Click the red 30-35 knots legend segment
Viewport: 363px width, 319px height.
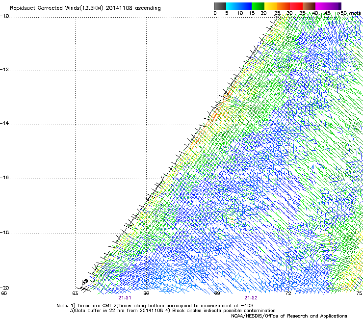(296, 6)
